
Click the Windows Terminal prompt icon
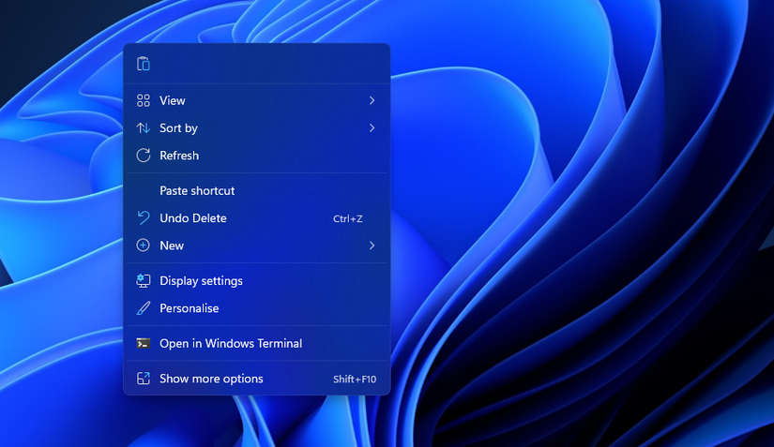click(x=144, y=344)
